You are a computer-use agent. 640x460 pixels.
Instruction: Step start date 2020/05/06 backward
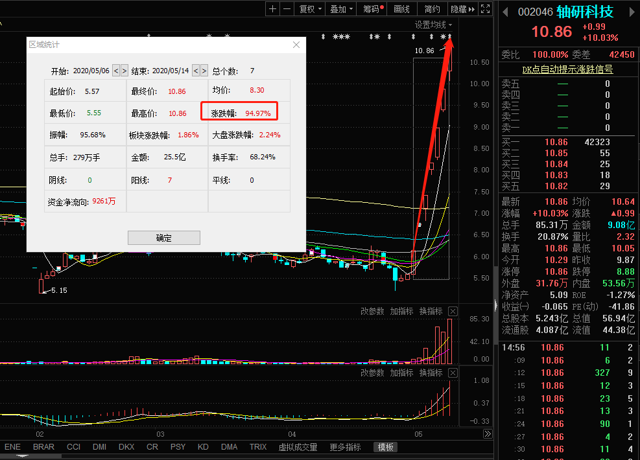116,71
